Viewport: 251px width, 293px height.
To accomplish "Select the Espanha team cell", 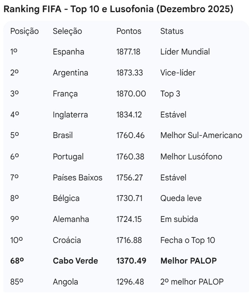I will (x=68, y=52).
